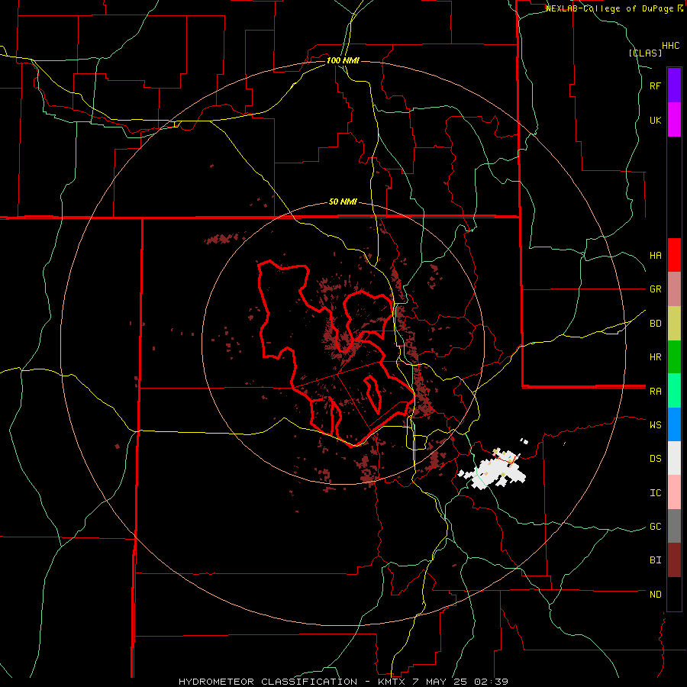Click the white dry snow echo
The width and height of the screenshot is (687, 687).
pos(493,471)
